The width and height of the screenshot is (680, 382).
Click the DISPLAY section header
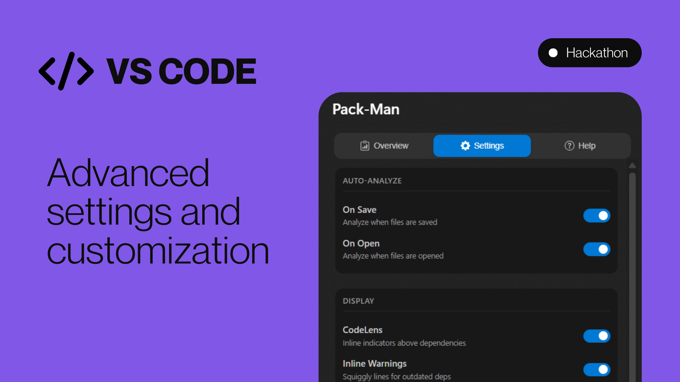pyautogui.click(x=358, y=301)
